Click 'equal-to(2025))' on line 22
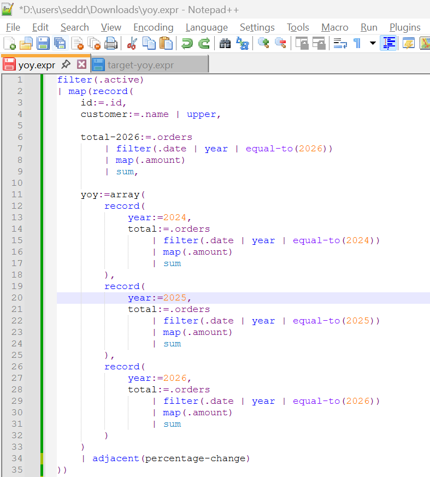 point(336,321)
